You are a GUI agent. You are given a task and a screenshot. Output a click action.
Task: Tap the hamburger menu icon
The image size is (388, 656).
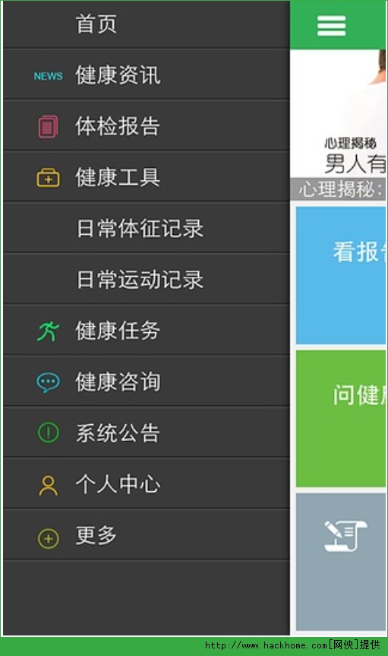[x=331, y=26]
